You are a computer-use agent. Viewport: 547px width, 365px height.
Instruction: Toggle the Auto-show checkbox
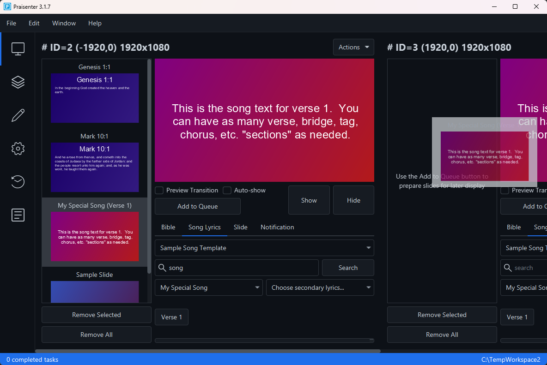pyautogui.click(x=227, y=190)
